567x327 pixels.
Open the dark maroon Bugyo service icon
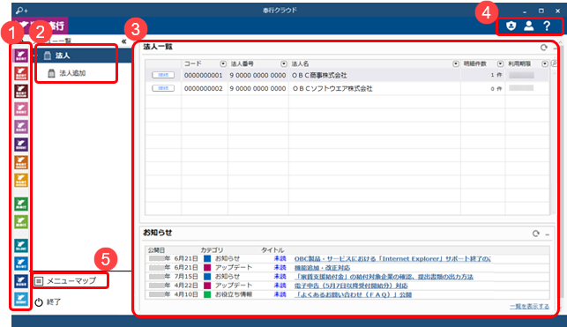pyautogui.click(x=21, y=91)
